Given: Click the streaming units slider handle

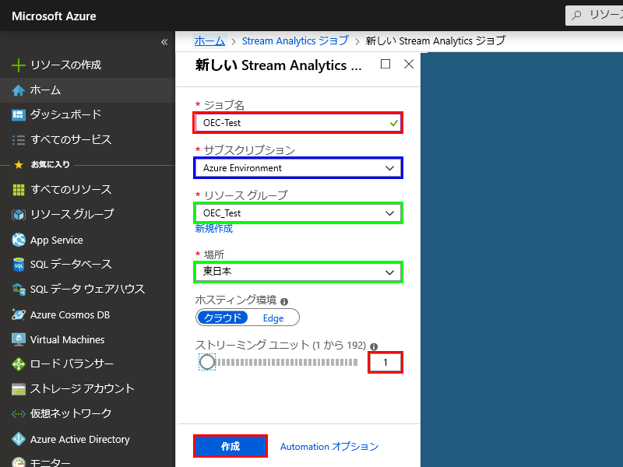Looking at the screenshot, I should tap(207, 362).
